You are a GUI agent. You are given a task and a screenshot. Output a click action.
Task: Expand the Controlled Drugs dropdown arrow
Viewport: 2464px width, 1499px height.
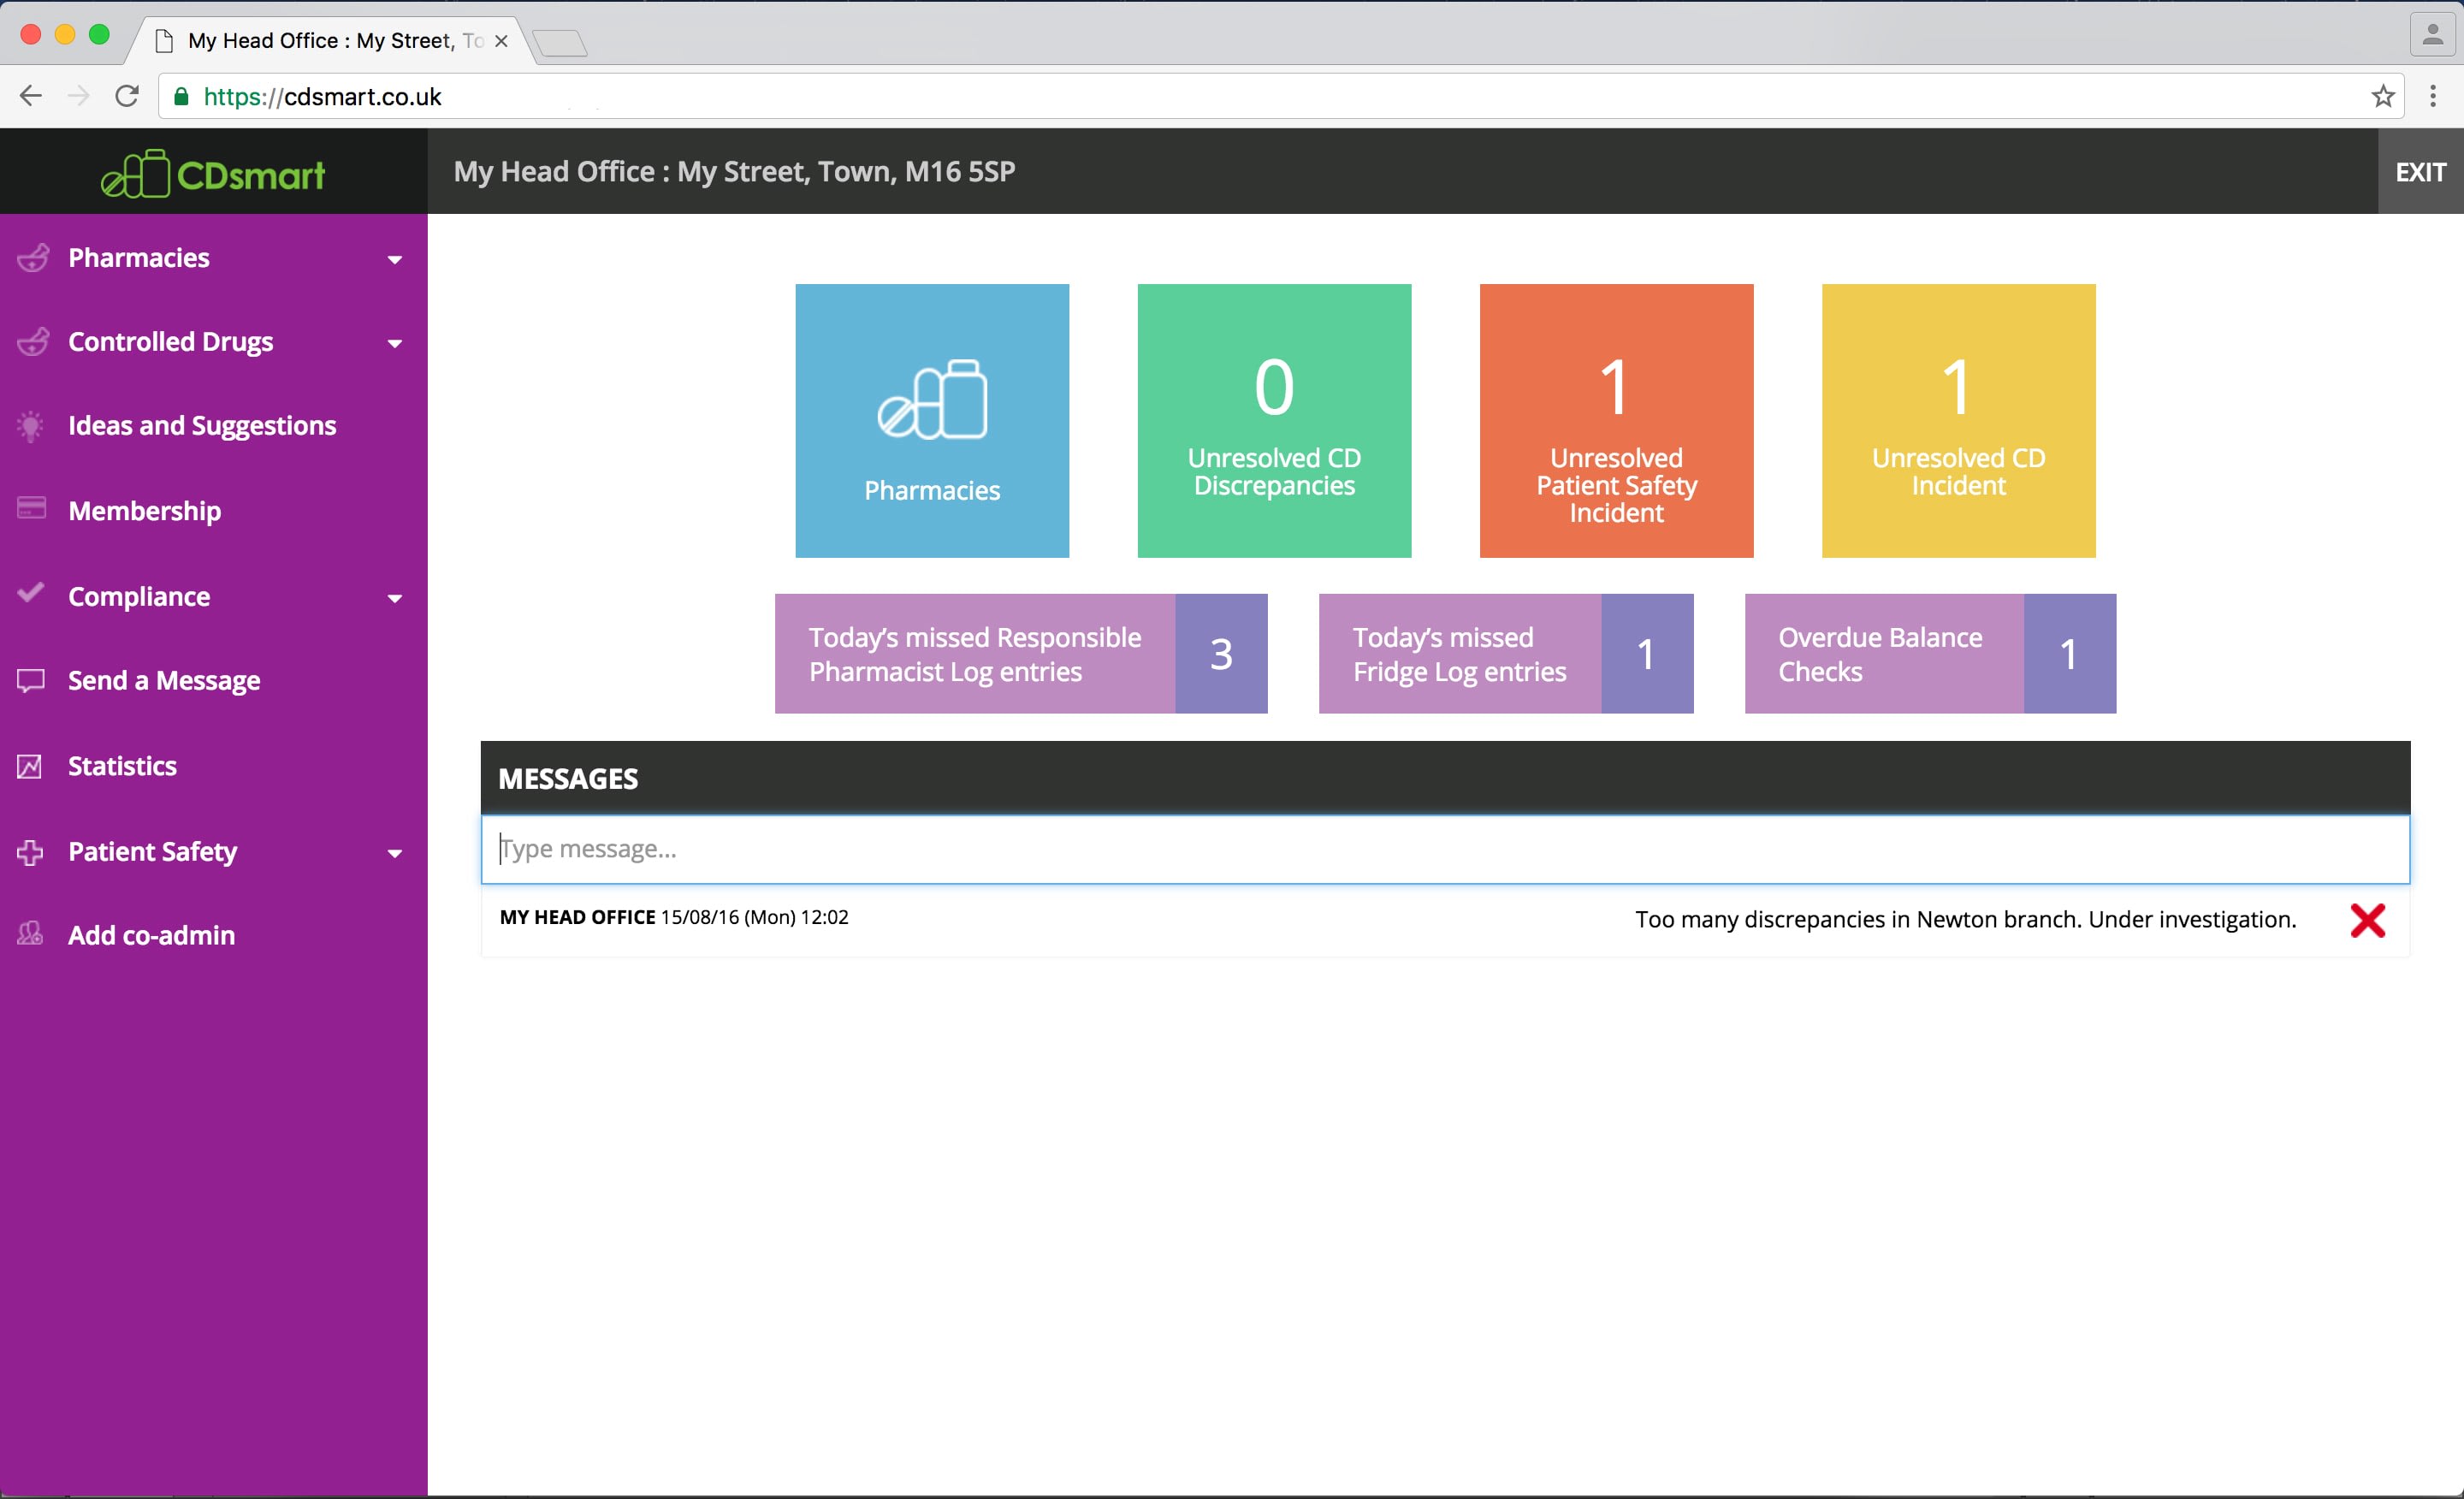[395, 343]
